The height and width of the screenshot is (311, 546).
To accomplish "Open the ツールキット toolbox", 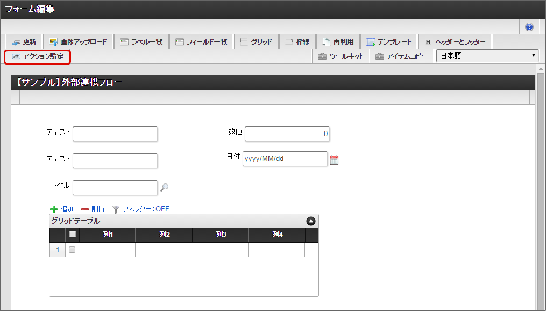I will pos(341,56).
